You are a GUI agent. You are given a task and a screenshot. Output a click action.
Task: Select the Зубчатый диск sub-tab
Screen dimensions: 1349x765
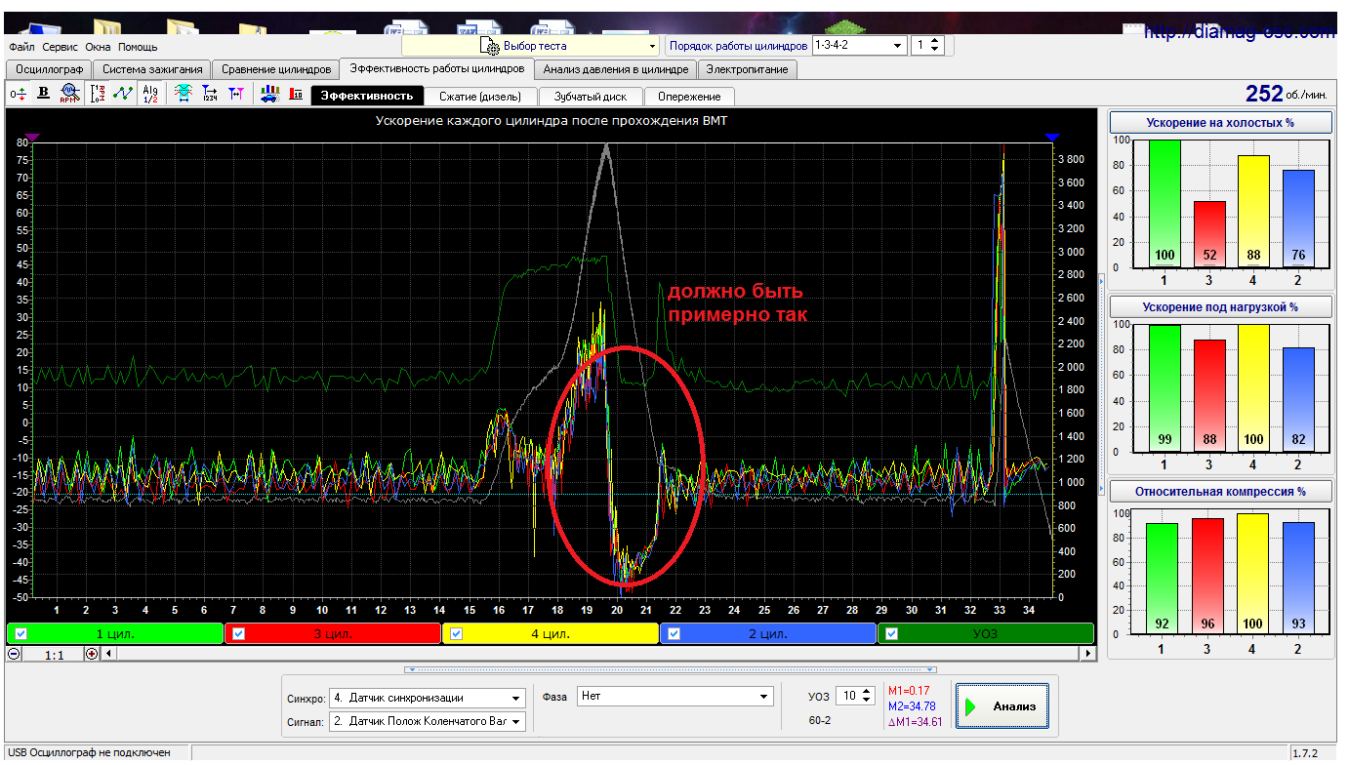coord(591,97)
